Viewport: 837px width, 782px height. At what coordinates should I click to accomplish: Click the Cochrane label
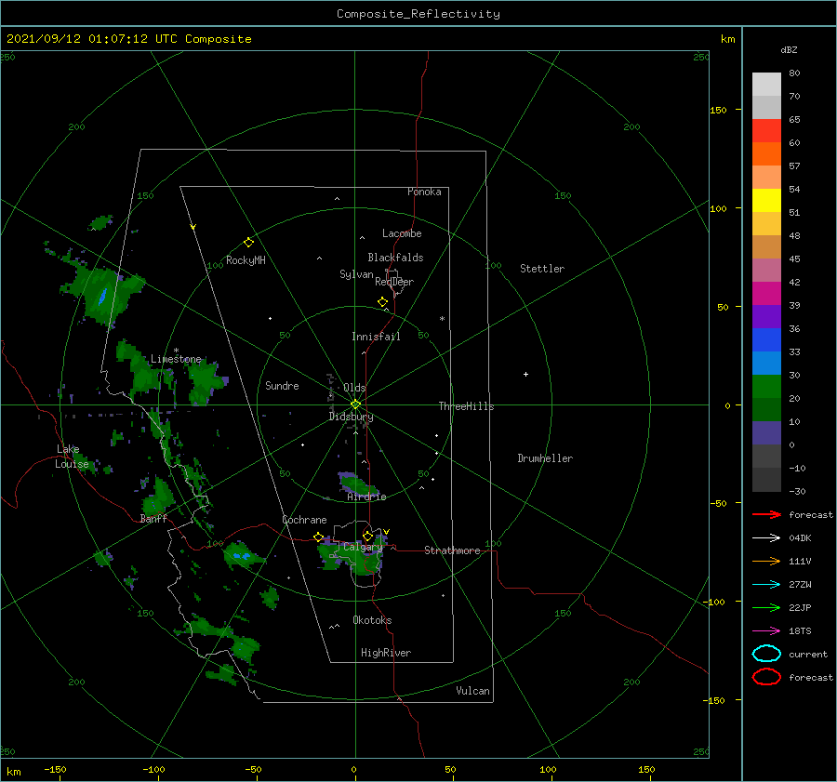[304, 520]
